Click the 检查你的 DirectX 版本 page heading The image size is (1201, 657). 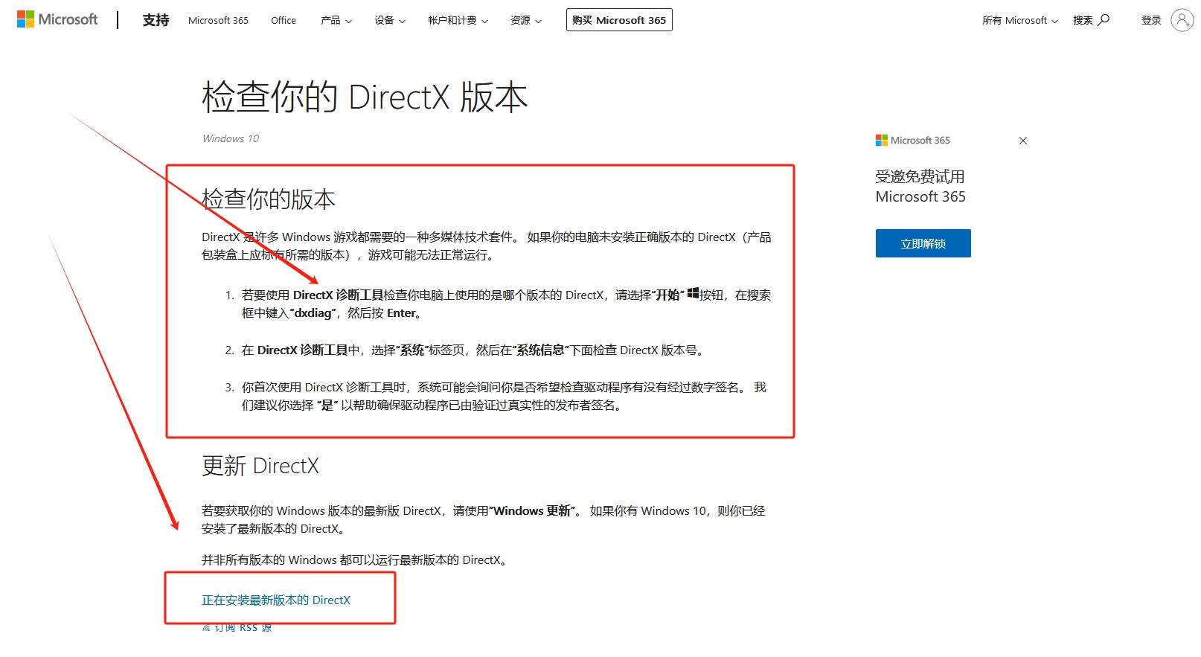point(365,97)
